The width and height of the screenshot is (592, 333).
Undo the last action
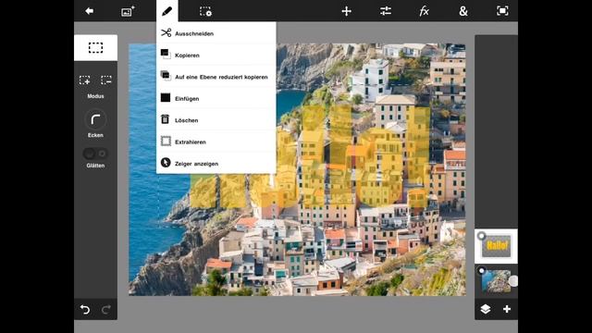[85, 310]
